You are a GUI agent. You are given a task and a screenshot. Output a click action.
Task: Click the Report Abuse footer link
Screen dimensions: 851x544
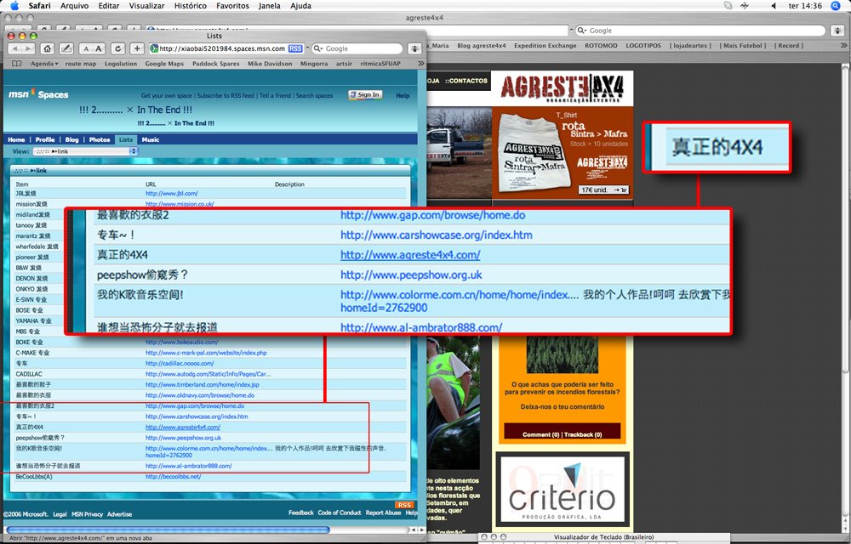pos(383,513)
